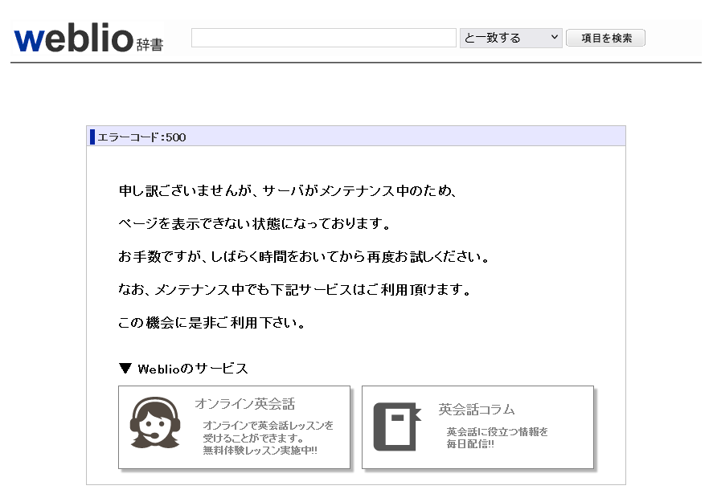Image resolution: width=713 pixels, height=502 pixels.
Task: Click the オンラインで英会話レッスンを description text
Action: [x=268, y=425]
